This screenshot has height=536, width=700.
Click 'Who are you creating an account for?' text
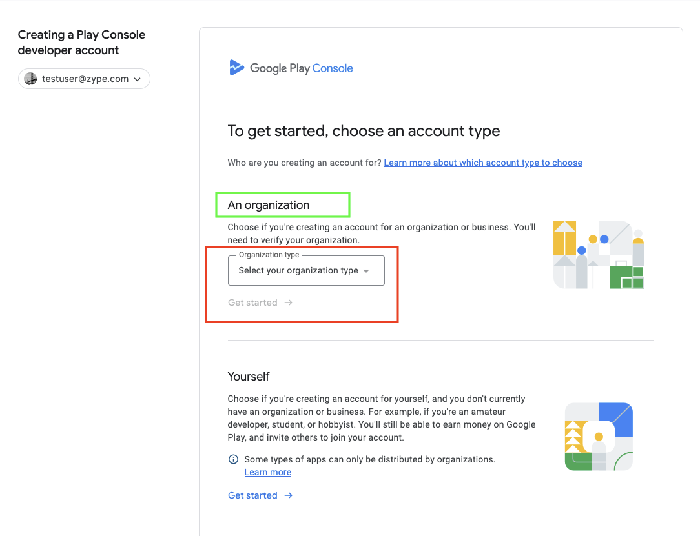coord(304,163)
